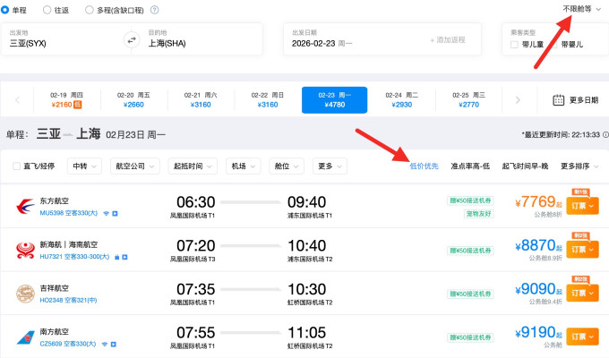This screenshot has width=609, height=358.
Task: Open the 机场 filter dropdown
Action: 243,166
